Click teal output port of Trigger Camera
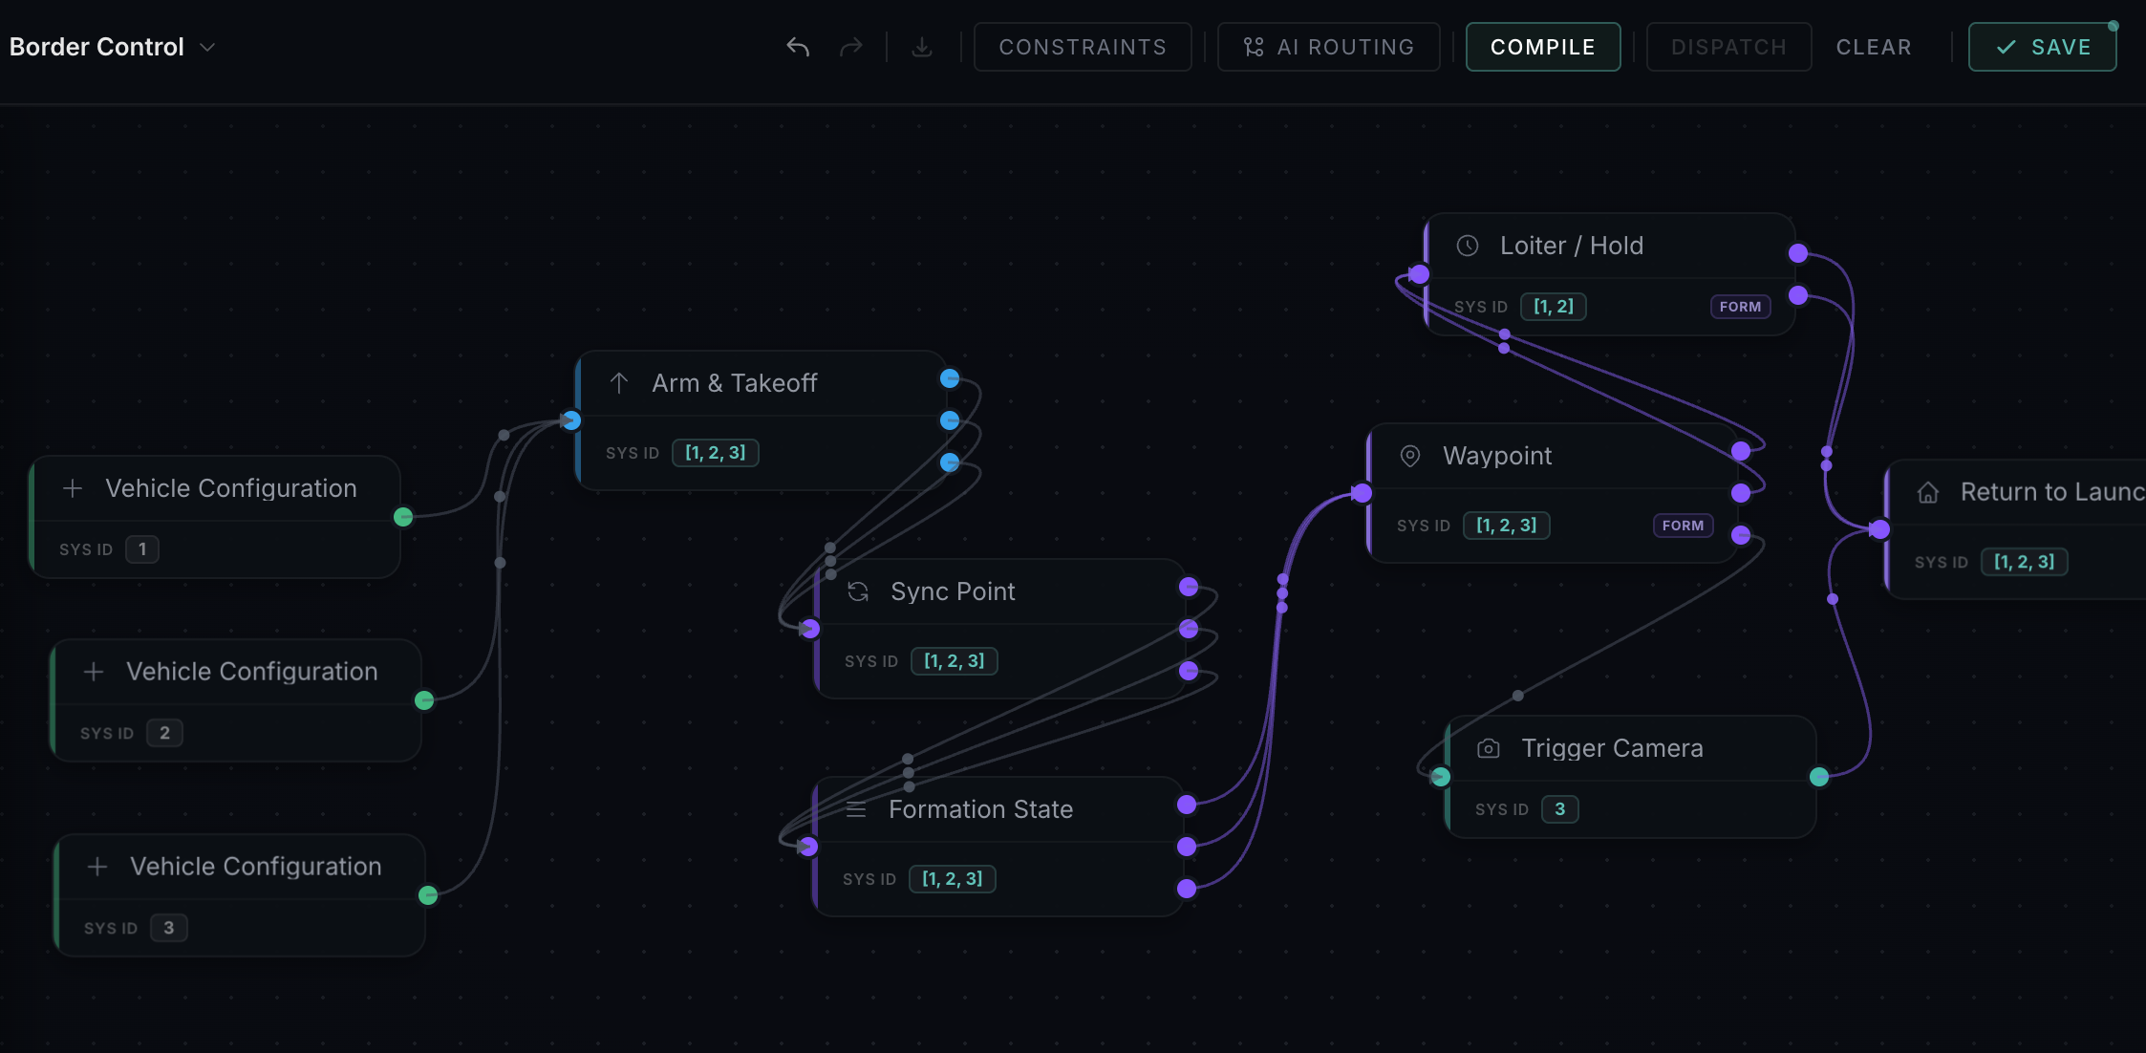 [x=1819, y=777]
